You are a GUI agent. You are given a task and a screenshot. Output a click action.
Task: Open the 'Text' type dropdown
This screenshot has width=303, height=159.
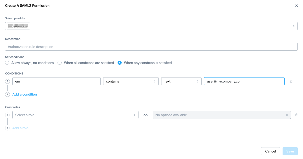pyautogui.click(x=181, y=81)
